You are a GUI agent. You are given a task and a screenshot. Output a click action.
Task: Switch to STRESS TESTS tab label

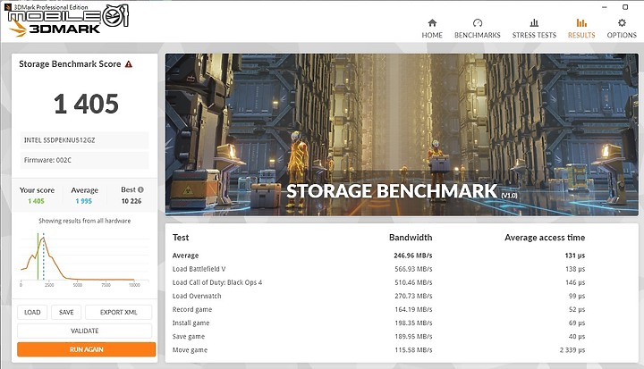click(x=534, y=36)
